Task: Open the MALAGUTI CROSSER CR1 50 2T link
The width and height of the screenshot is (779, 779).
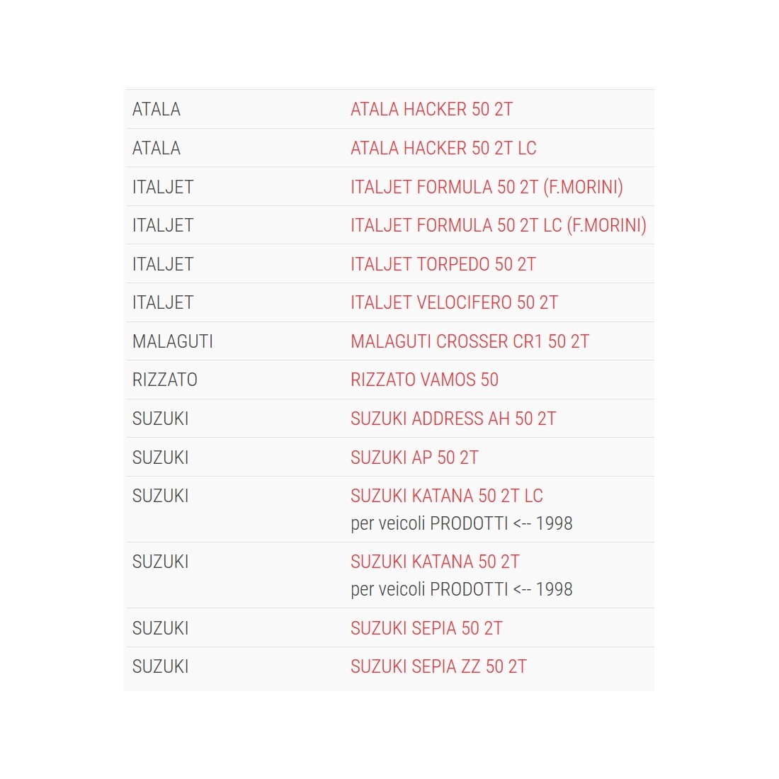Action: point(470,341)
